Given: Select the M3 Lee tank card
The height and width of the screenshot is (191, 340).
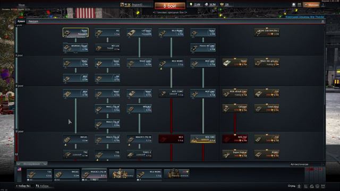Looking at the screenshot, I should point(107,48).
